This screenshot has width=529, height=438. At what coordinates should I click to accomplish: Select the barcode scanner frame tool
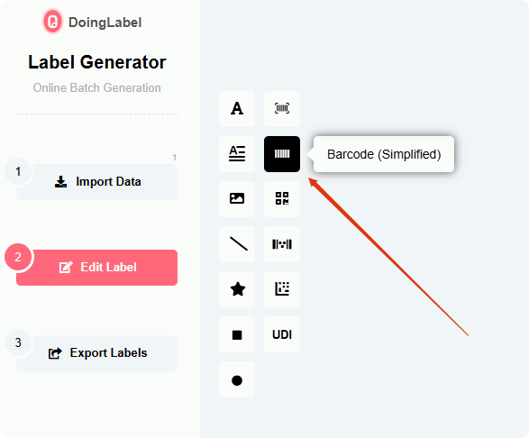point(282,109)
